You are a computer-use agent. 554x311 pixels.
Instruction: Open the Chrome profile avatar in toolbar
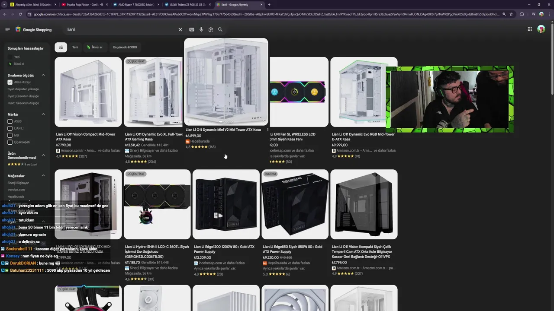(x=541, y=14)
